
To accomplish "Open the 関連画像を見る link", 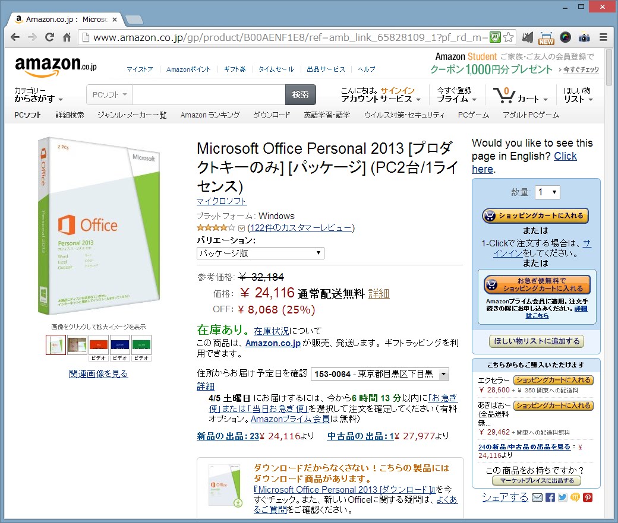I will point(99,374).
